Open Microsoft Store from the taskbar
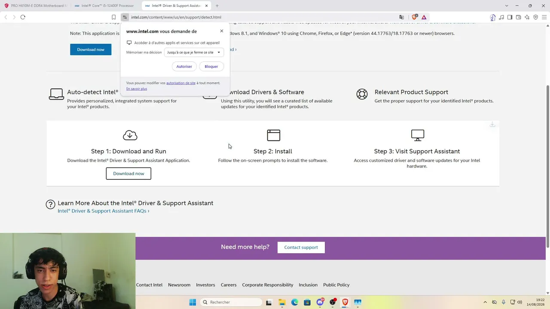This screenshot has height=309, width=550. 307,302
